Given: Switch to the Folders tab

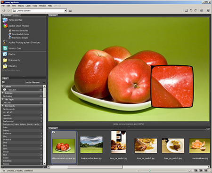Looking at the screenshot, I should click(16, 16).
